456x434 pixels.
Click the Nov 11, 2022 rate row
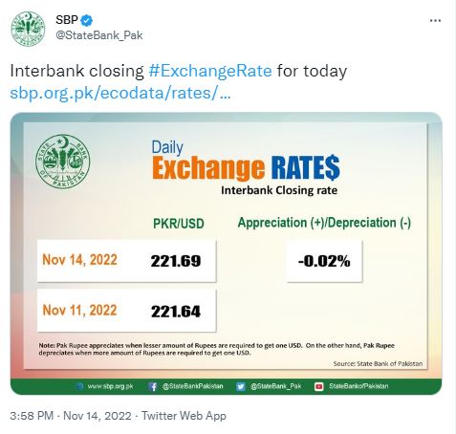click(x=126, y=311)
